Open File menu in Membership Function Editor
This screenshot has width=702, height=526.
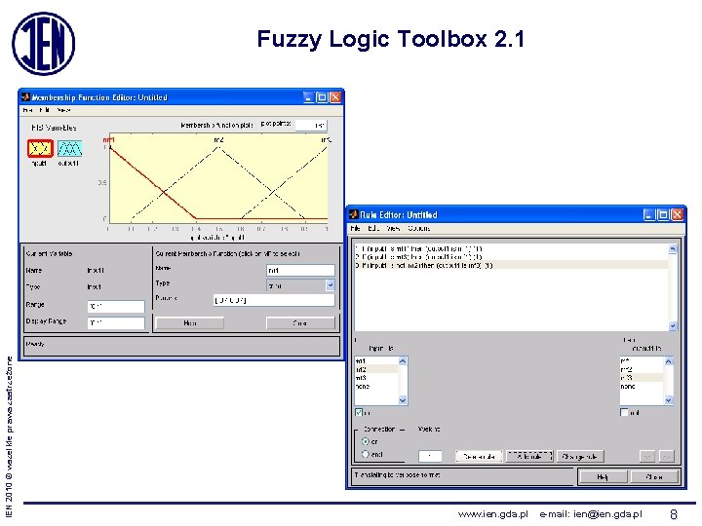tap(27, 110)
